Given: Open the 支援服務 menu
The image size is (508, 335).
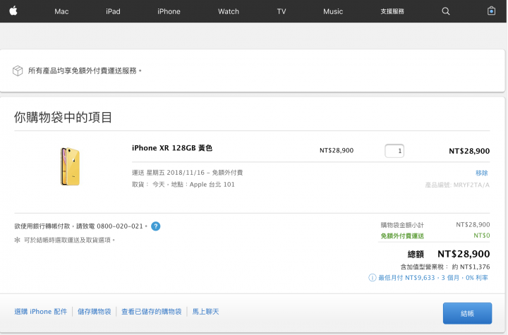Looking at the screenshot, I should 392,12.
